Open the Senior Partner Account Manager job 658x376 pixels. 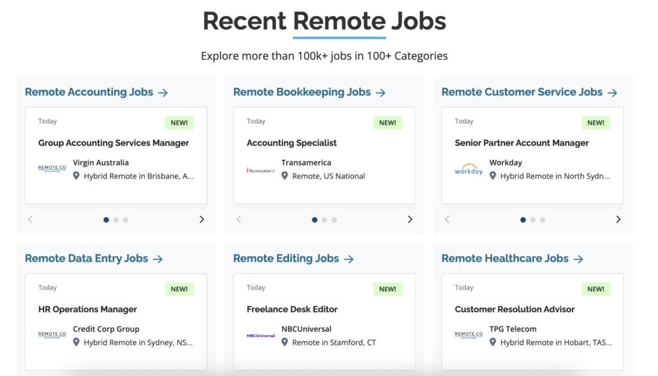[522, 143]
